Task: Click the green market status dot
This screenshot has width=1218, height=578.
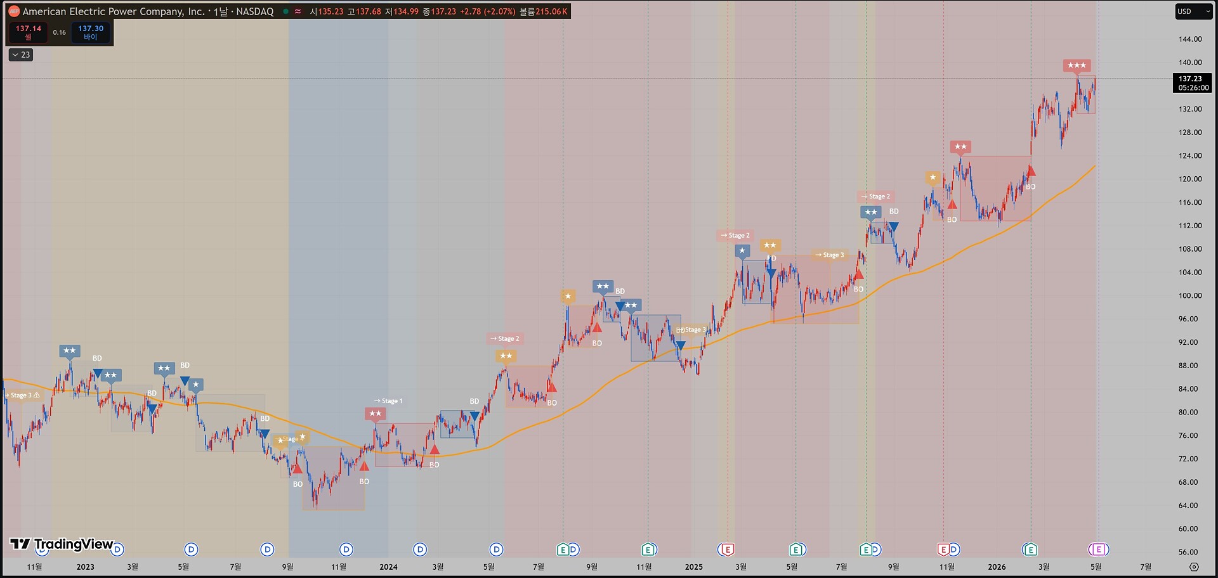Action: [x=285, y=11]
